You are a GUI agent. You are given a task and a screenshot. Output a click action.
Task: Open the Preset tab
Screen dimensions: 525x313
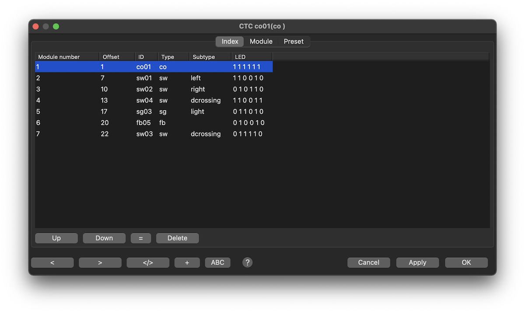(x=294, y=42)
